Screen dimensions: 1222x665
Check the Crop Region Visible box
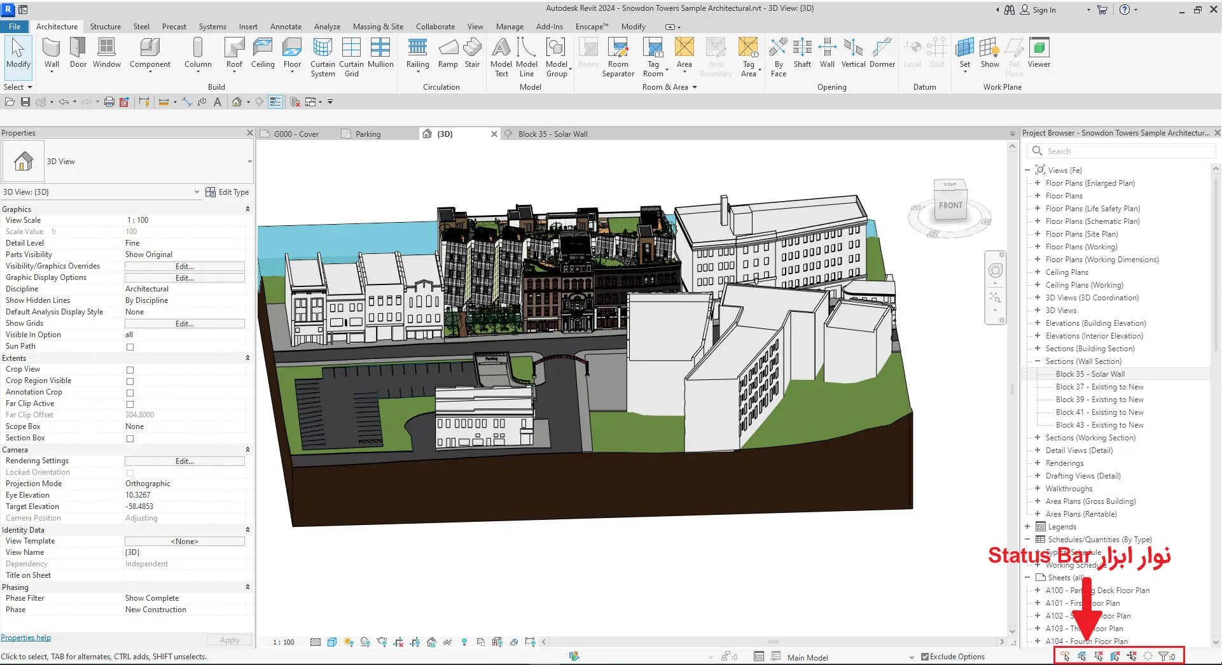[x=130, y=381]
